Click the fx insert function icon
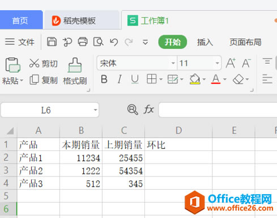 click(149, 110)
